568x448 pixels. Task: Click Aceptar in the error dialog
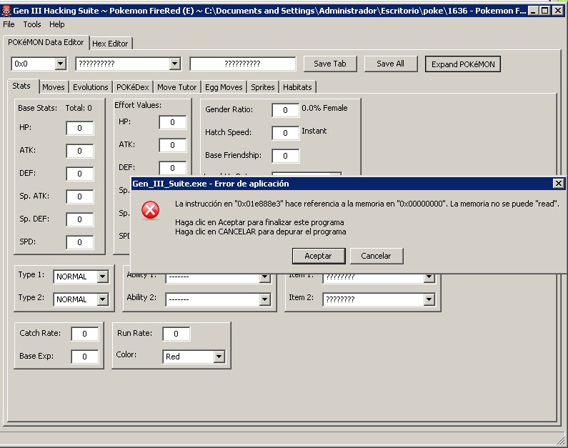[x=319, y=256]
